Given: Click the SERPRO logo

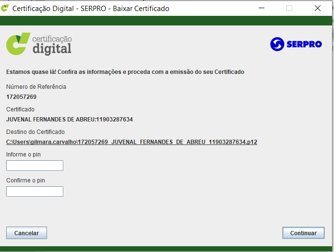Looking at the screenshot, I should (296, 44).
